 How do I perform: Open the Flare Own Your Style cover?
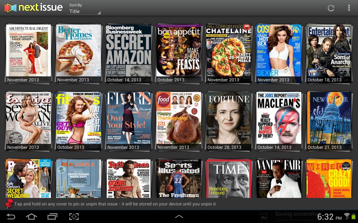point(129,121)
